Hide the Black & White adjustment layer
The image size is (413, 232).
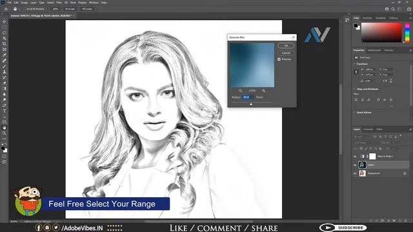[x=355, y=157]
